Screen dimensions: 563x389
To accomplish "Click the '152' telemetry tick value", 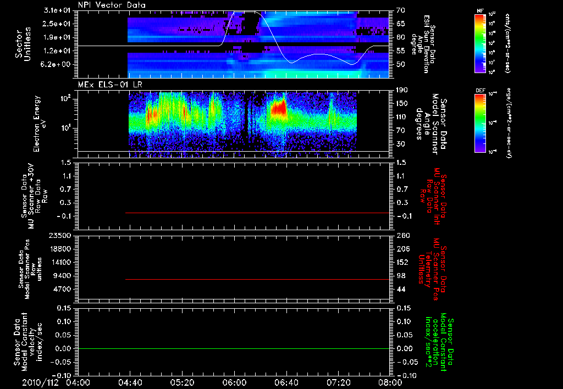I will 403,262.
